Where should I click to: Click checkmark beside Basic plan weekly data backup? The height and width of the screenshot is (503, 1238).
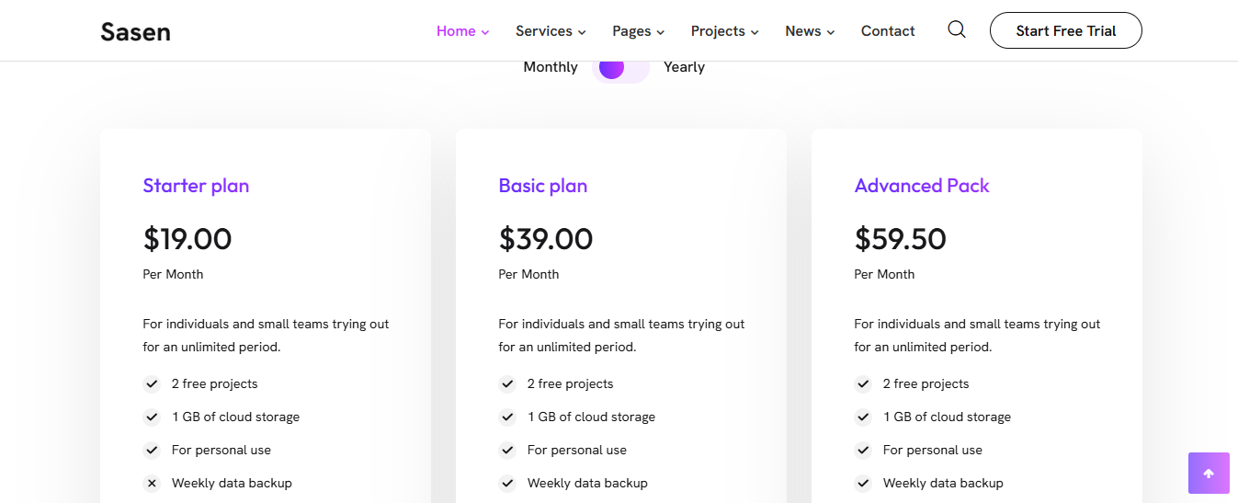(x=507, y=483)
